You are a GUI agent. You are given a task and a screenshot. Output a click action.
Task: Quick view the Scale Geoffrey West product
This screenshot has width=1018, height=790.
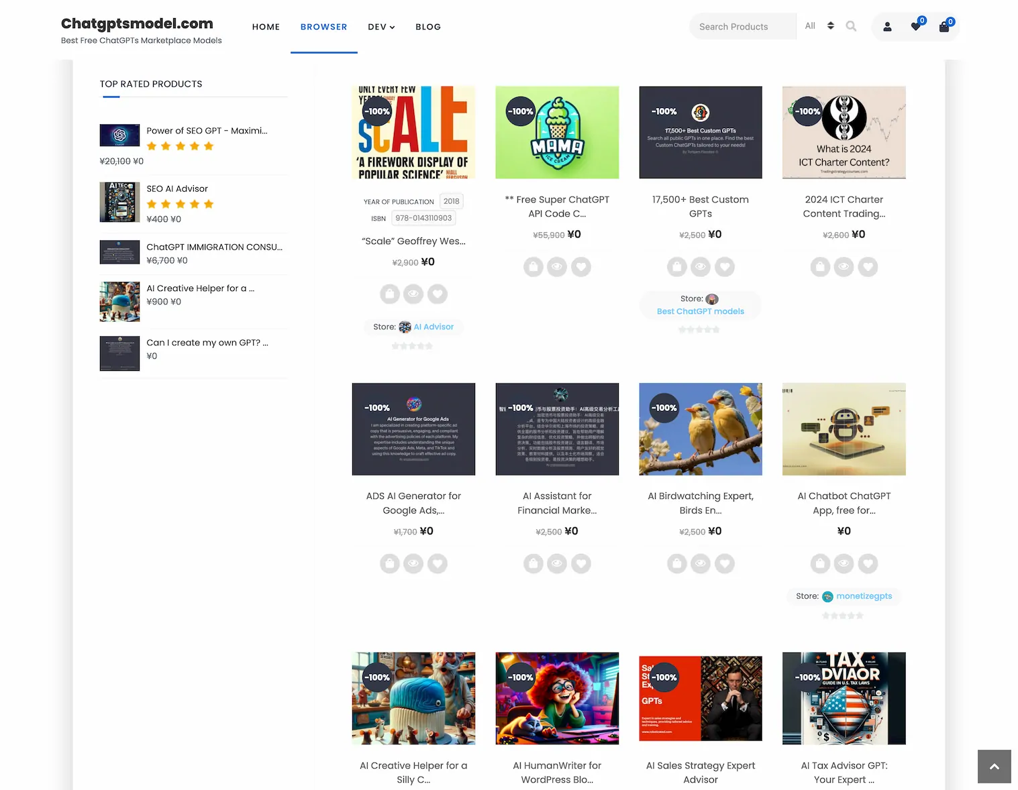click(413, 294)
